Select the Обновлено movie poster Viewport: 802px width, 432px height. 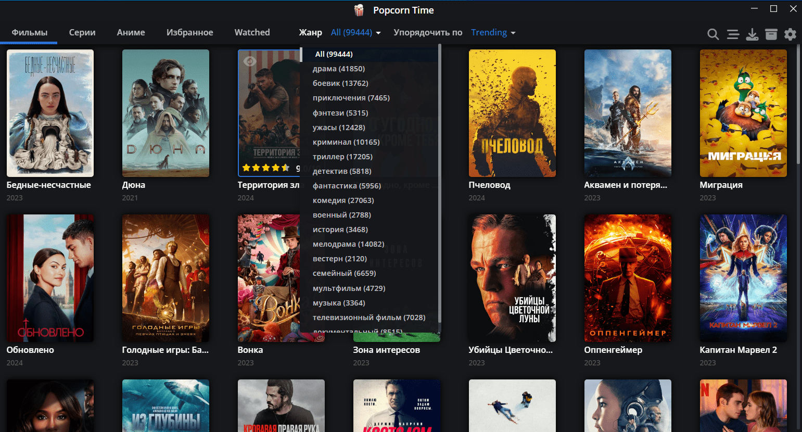click(50, 278)
